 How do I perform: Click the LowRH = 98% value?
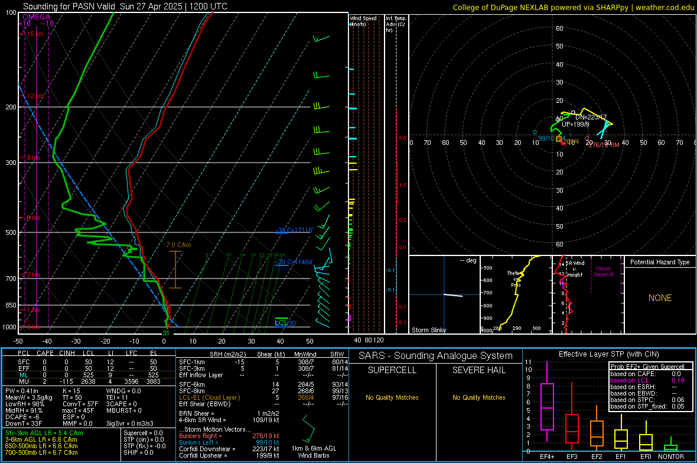point(25,404)
